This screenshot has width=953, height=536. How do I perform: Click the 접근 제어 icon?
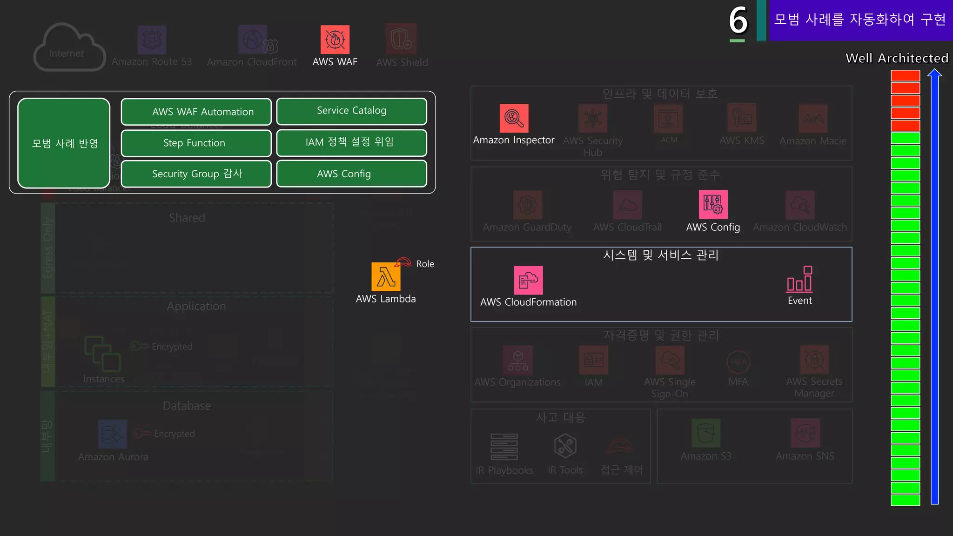coord(619,447)
